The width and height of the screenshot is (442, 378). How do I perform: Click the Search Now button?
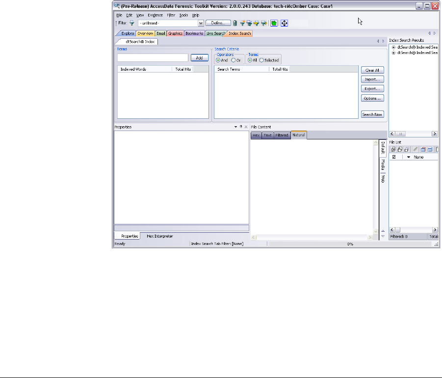pos(372,114)
